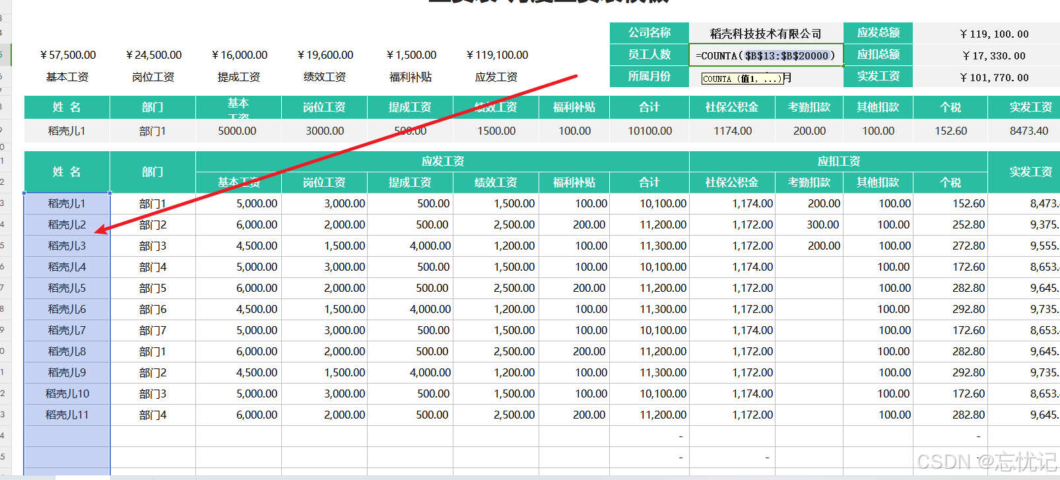The height and width of the screenshot is (480, 1060).
Task: Click the ¥16,000.00 commission total
Action: point(239,55)
